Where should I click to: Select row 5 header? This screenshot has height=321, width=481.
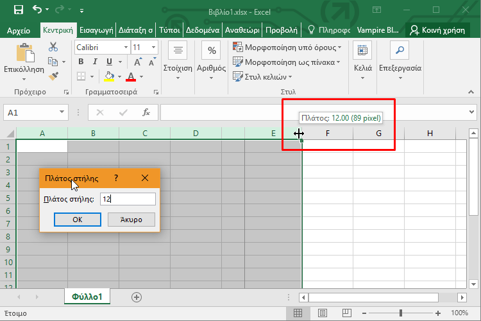pos(8,198)
